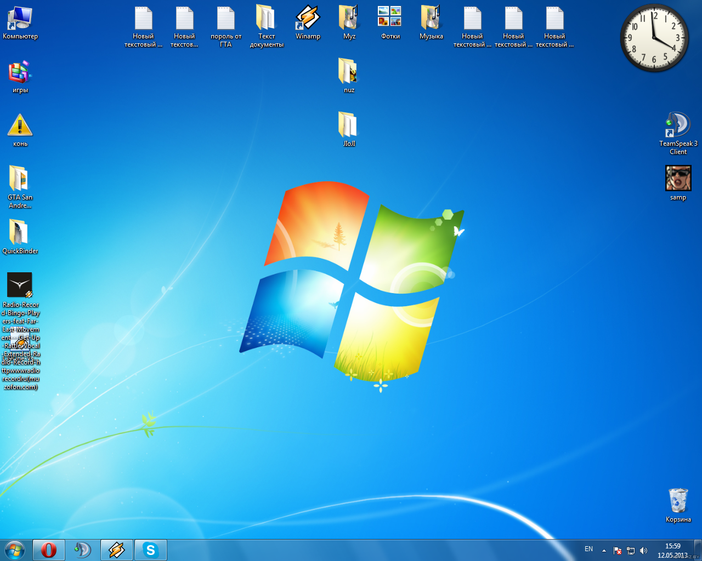
Task: Select the TeamSpeak 3 Client shortcut
Action: [678, 134]
